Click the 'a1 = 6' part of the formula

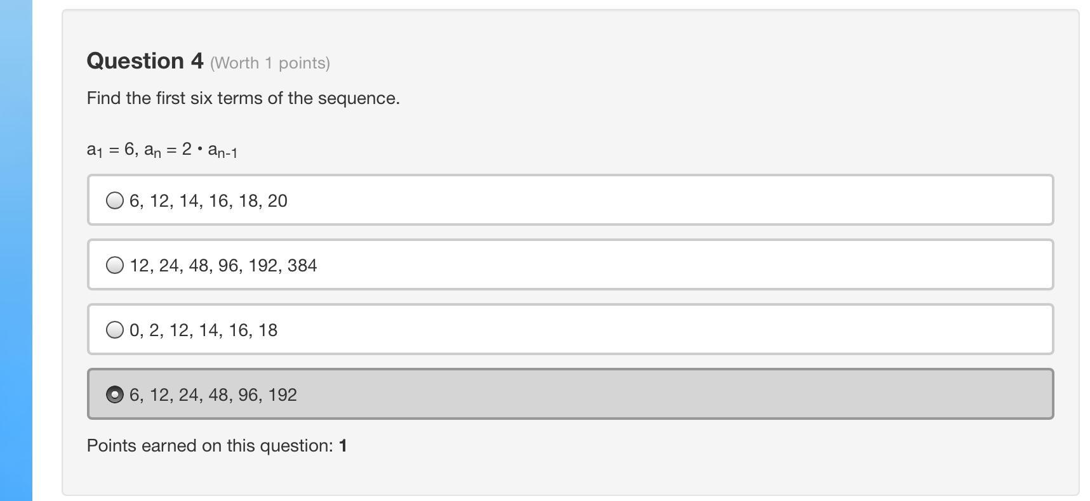click(x=111, y=150)
